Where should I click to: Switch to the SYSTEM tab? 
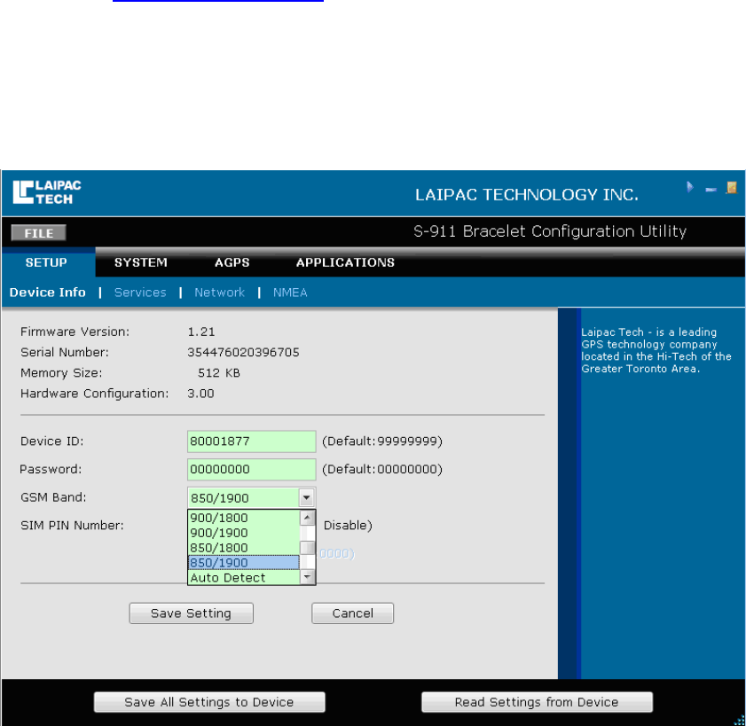point(141,262)
